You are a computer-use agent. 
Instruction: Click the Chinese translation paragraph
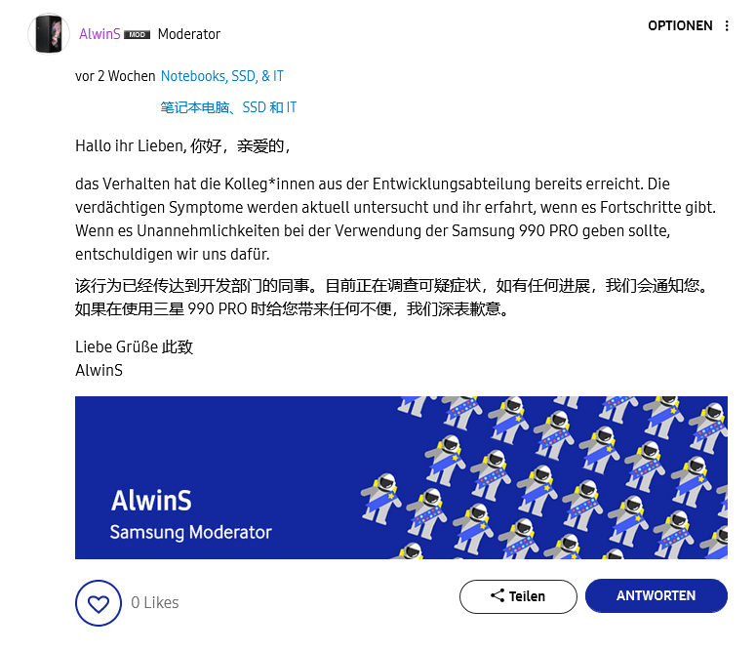(x=392, y=298)
